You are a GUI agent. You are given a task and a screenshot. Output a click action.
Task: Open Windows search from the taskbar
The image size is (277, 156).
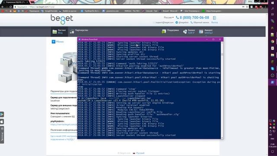(272, 9)
